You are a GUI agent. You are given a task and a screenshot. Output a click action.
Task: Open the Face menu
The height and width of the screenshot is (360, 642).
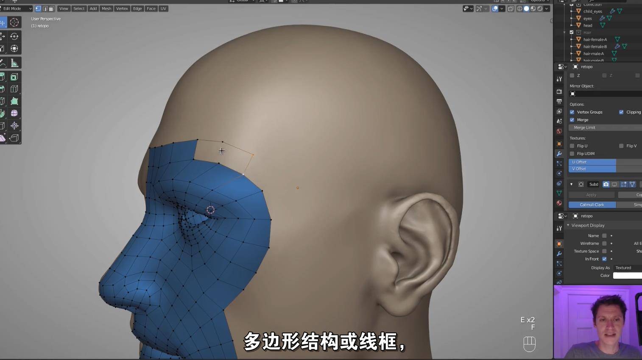coord(151,8)
